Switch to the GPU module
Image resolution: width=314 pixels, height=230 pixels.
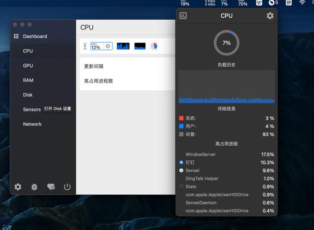pos(28,66)
